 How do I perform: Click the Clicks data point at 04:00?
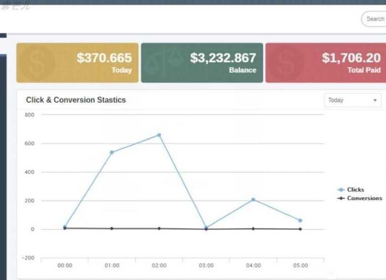coord(253,200)
